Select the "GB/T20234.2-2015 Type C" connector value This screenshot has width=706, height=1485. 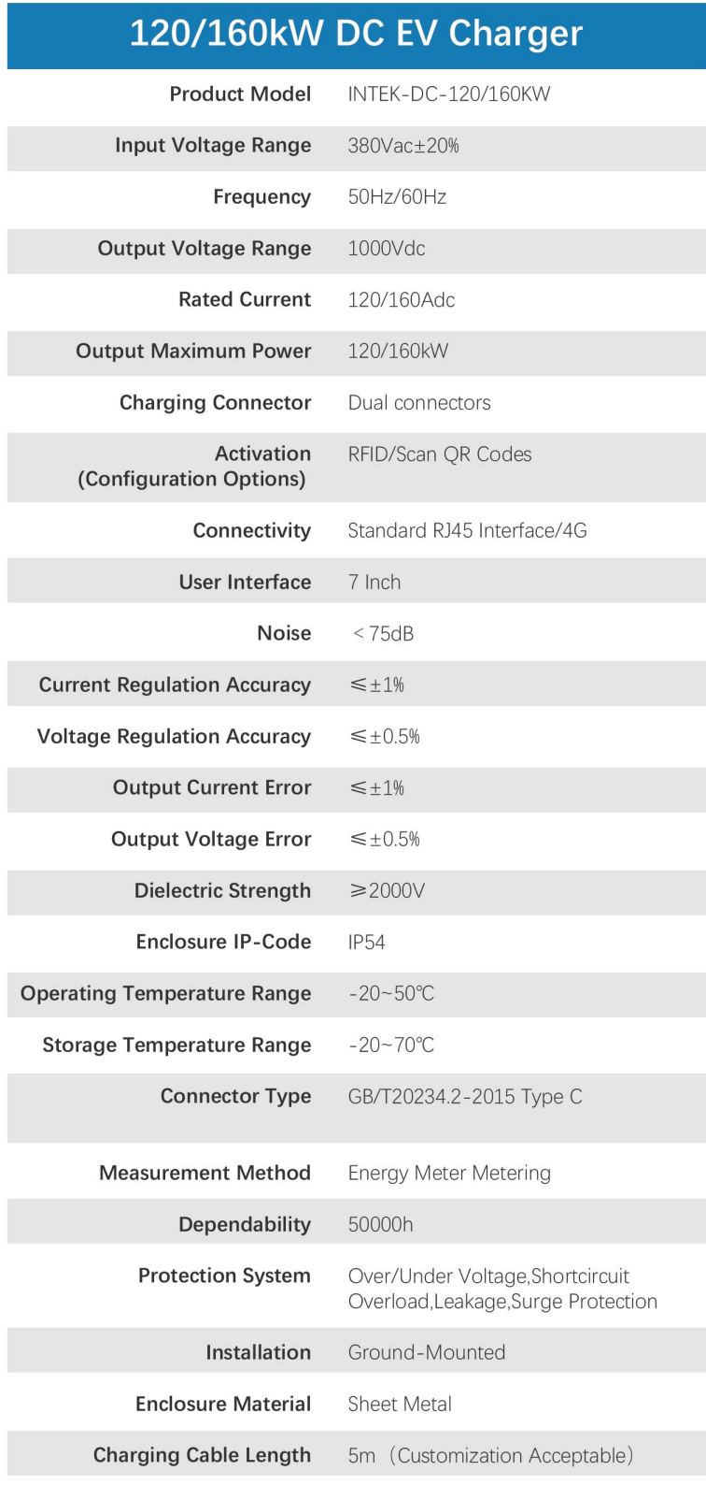464,1097
